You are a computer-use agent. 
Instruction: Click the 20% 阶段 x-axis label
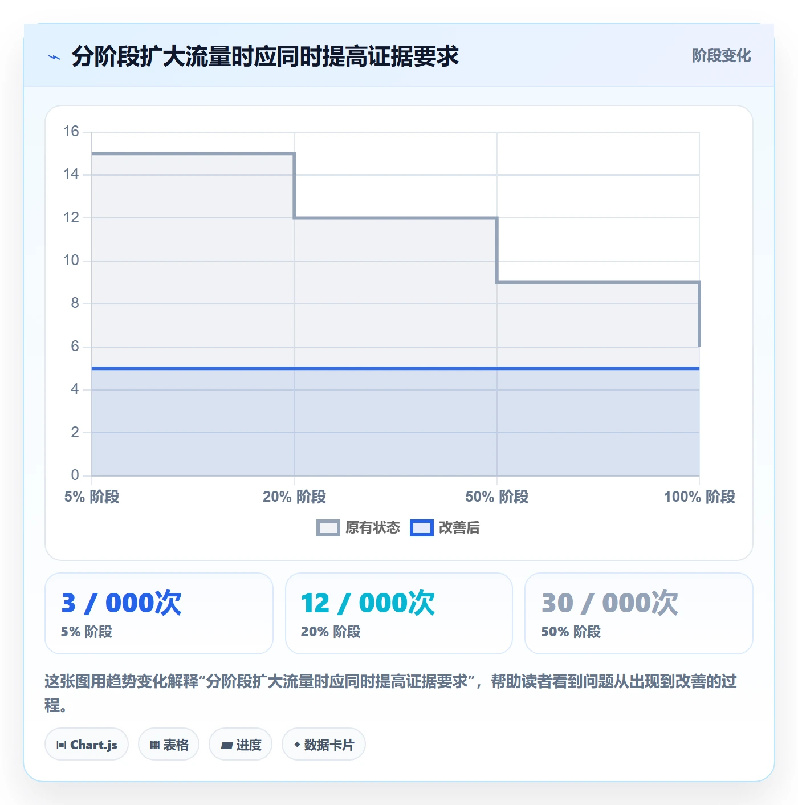294,497
